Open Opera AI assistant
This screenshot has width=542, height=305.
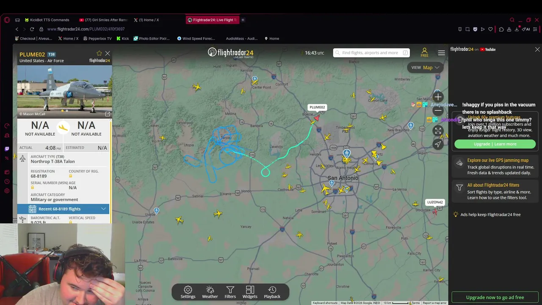coord(526,29)
